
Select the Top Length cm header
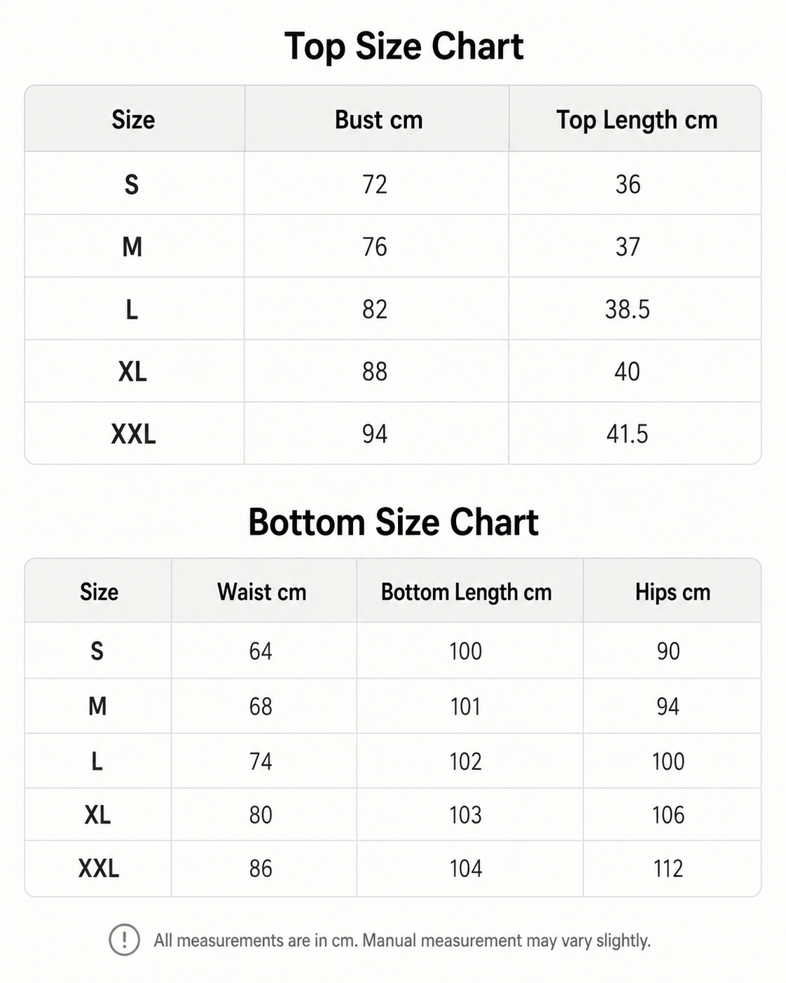(637, 120)
